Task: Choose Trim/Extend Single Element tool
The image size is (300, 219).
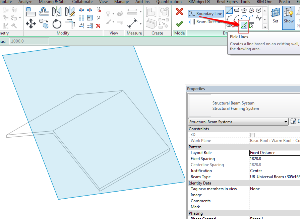Action: [x=81, y=25]
